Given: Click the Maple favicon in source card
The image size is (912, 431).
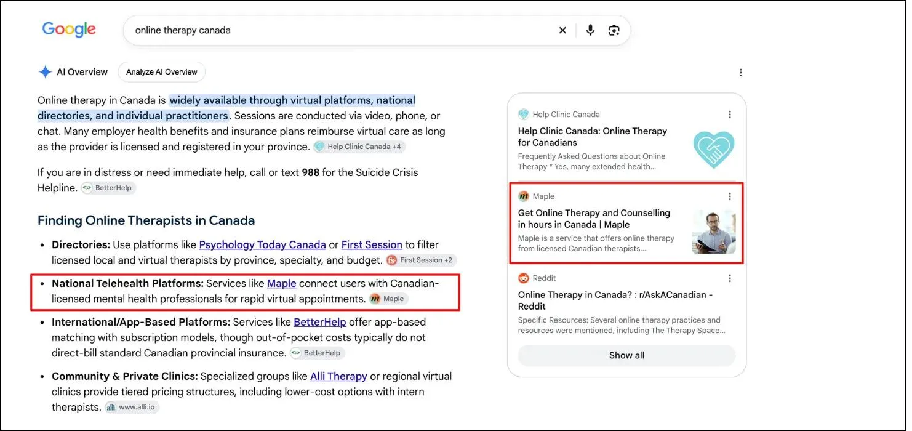Looking at the screenshot, I should pyautogui.click(x=524, y=196).
